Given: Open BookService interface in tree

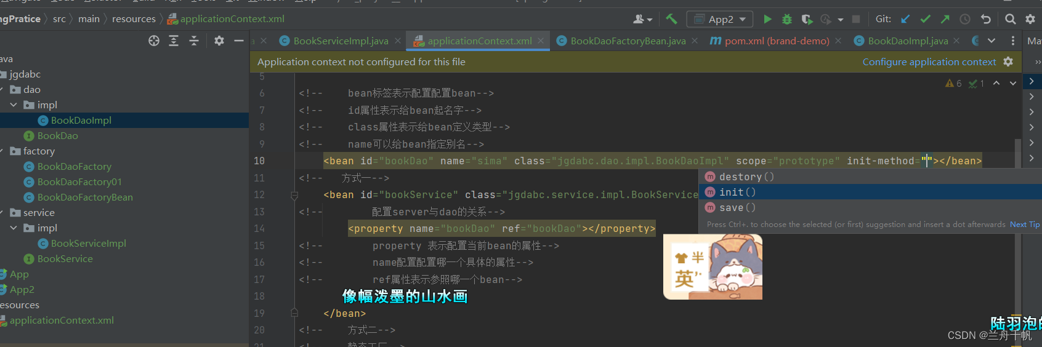Looking at the screenshot, I should (65, 258).
